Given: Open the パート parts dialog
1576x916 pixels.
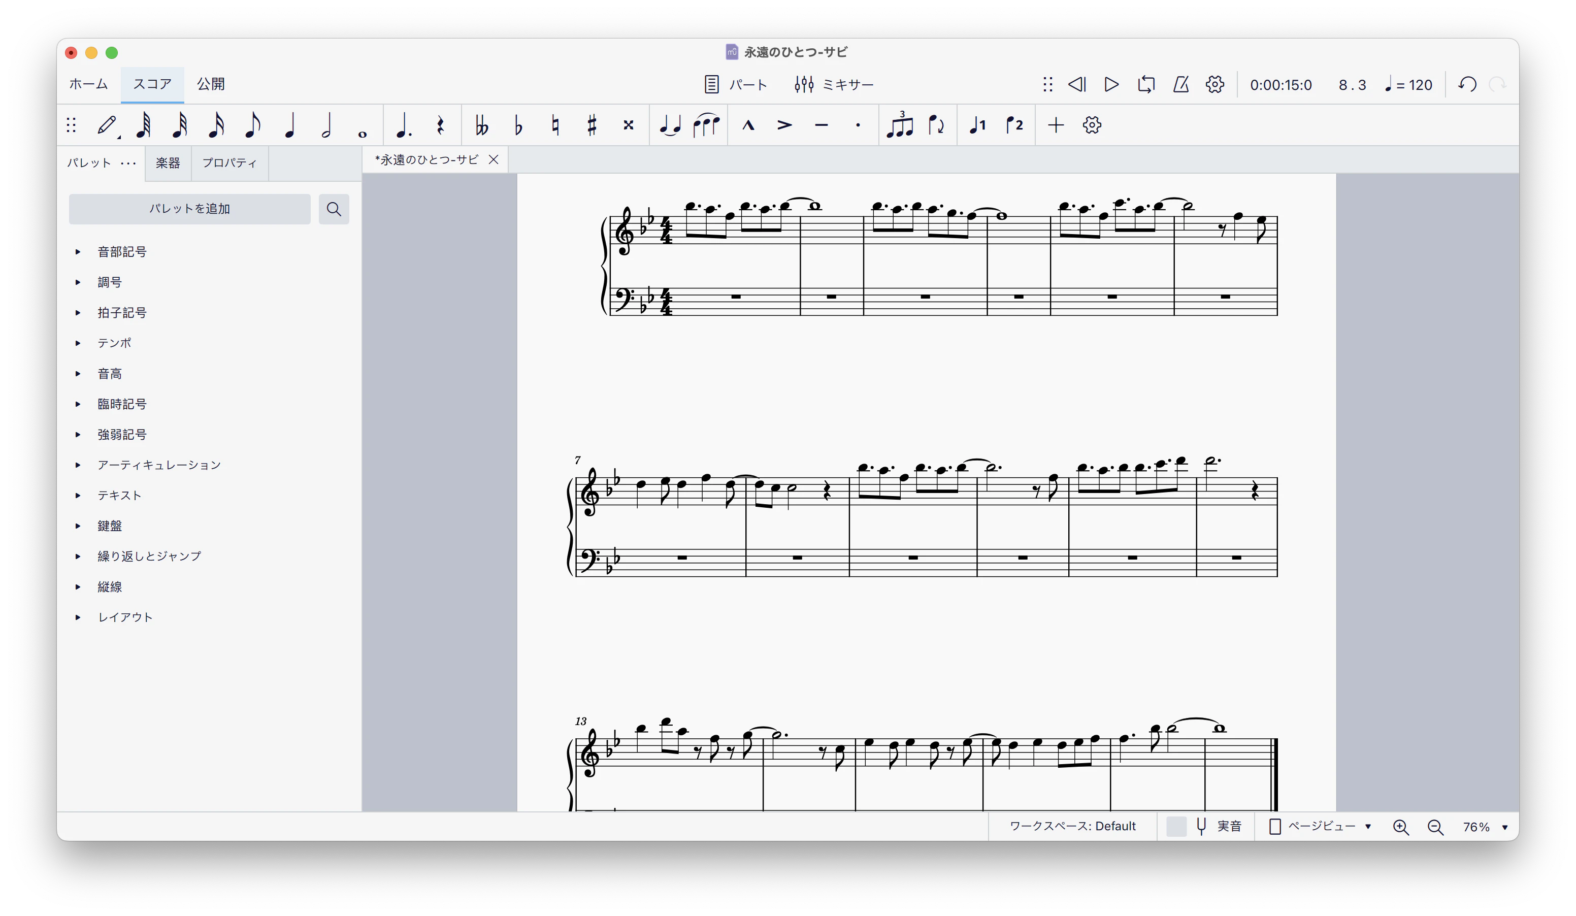Looking at the screenshot, I should (736, 84).
